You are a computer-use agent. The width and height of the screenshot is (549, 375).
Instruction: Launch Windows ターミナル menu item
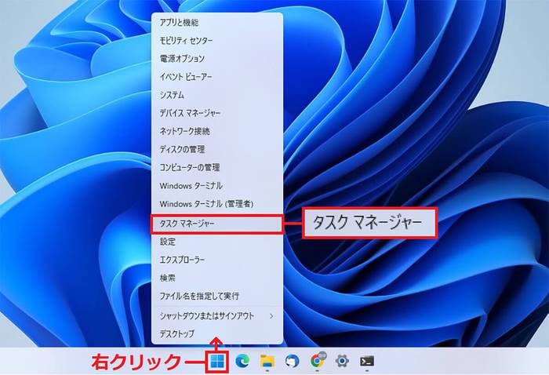coord(217,186)
